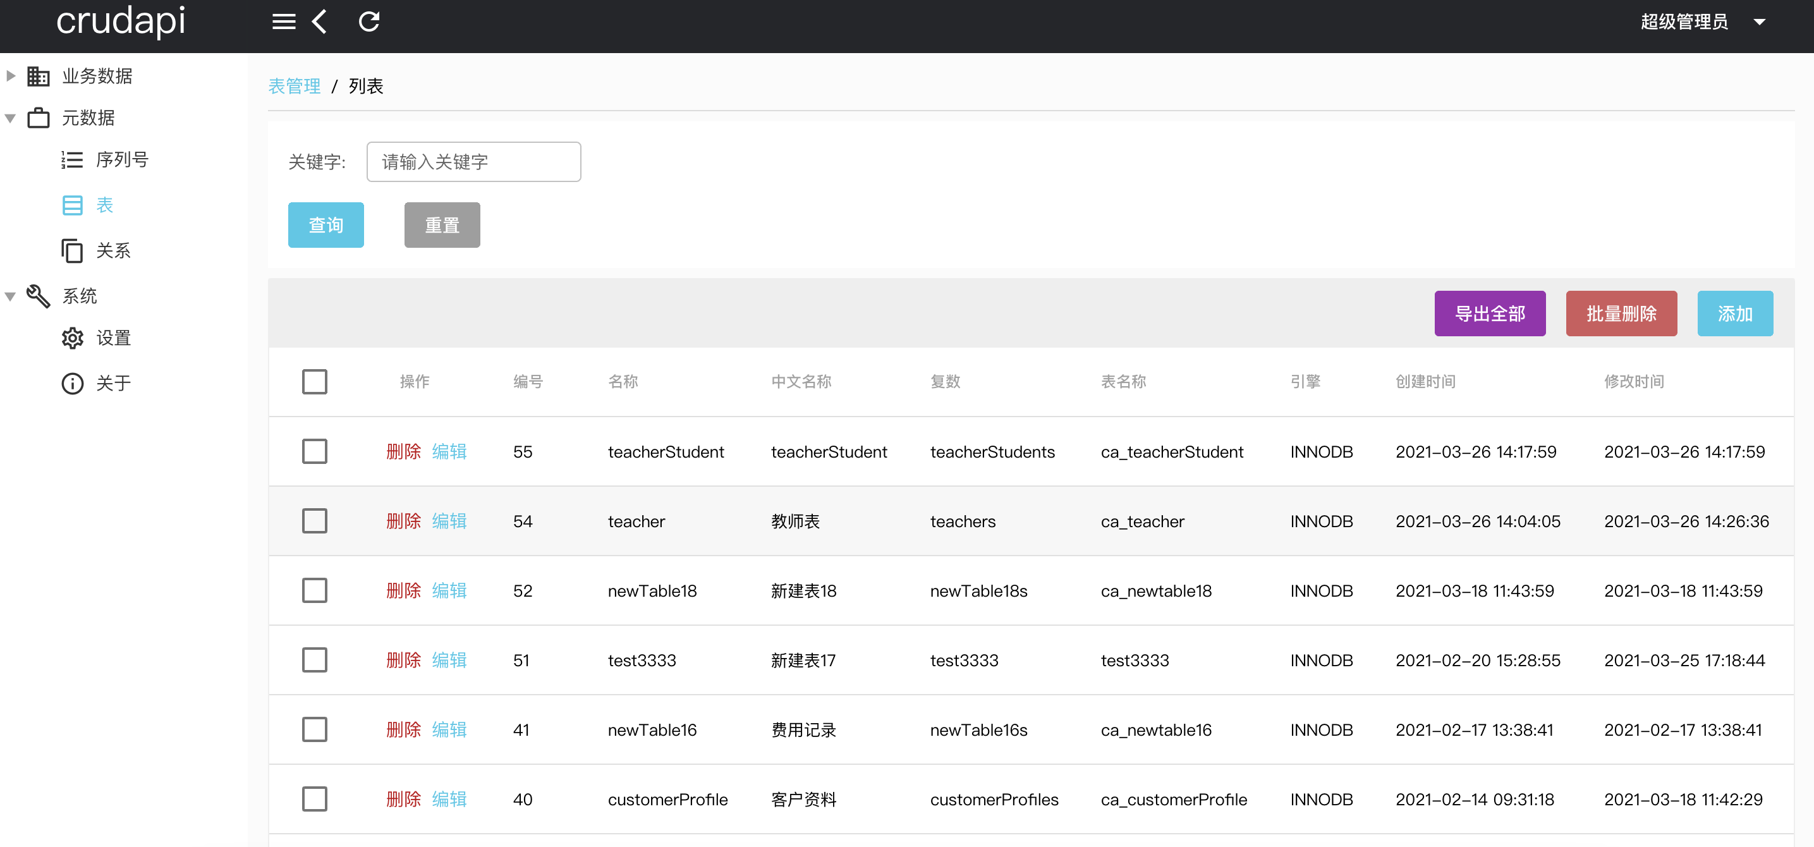Viewport: 1814px width, 847px height.
Task: Open the 序列号 sidebar item icon
Action: coord(72,160)
